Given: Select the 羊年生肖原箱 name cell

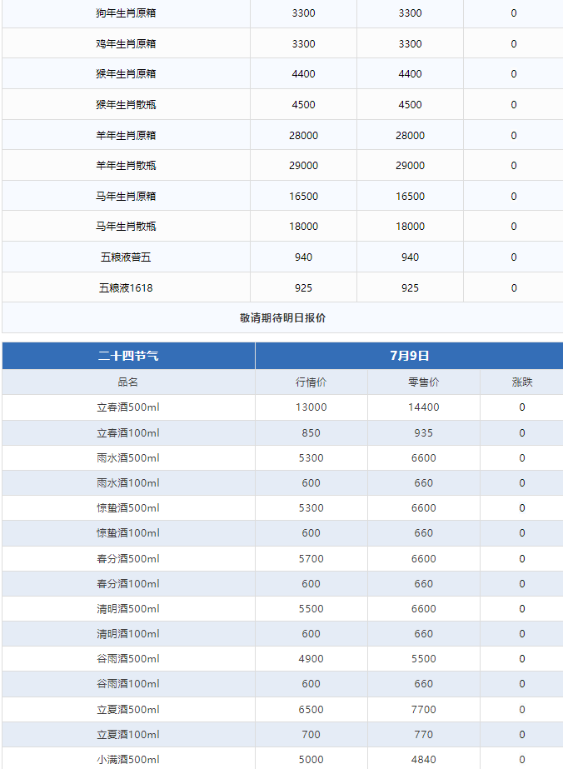Looking at the screenshot, I should click(126, 135).
